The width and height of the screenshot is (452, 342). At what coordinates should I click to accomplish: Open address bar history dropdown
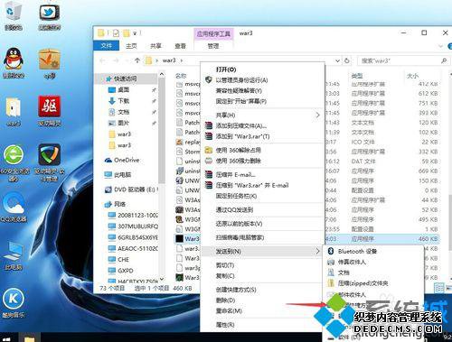point(337,60)
